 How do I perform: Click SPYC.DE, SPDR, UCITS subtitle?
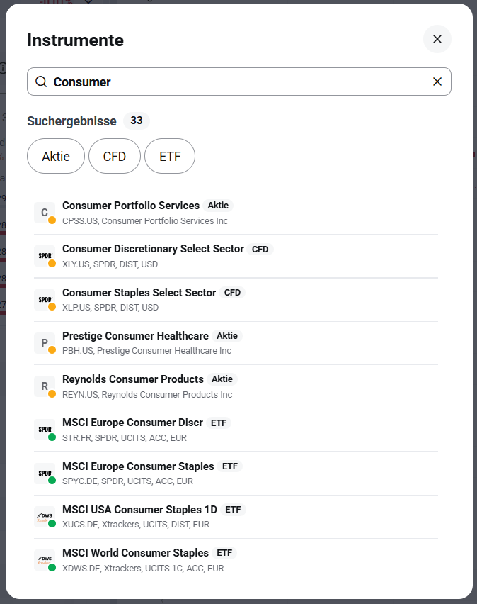point(127,481)
